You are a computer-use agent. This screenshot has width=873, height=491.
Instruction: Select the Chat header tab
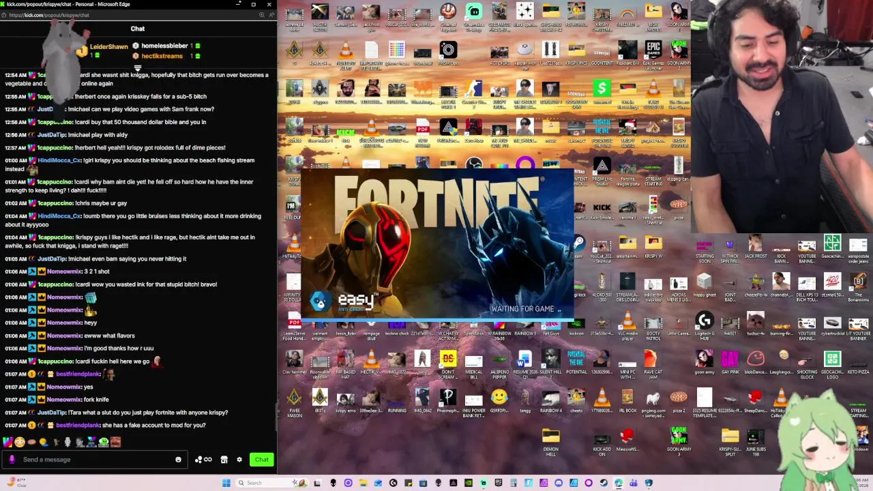click(138, 29)
